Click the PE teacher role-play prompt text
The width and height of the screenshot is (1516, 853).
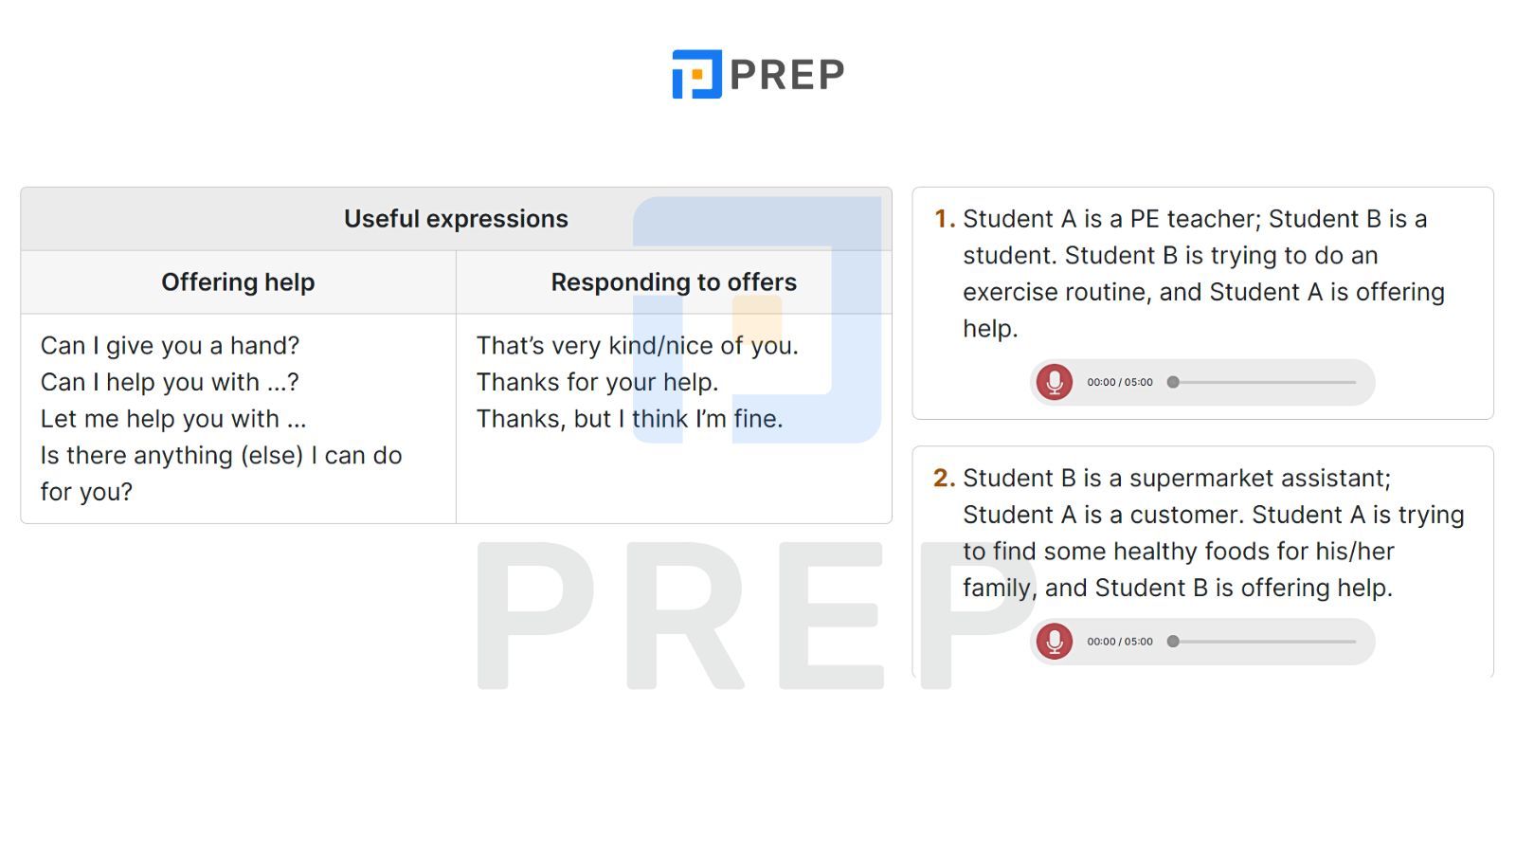(1203, 274)
